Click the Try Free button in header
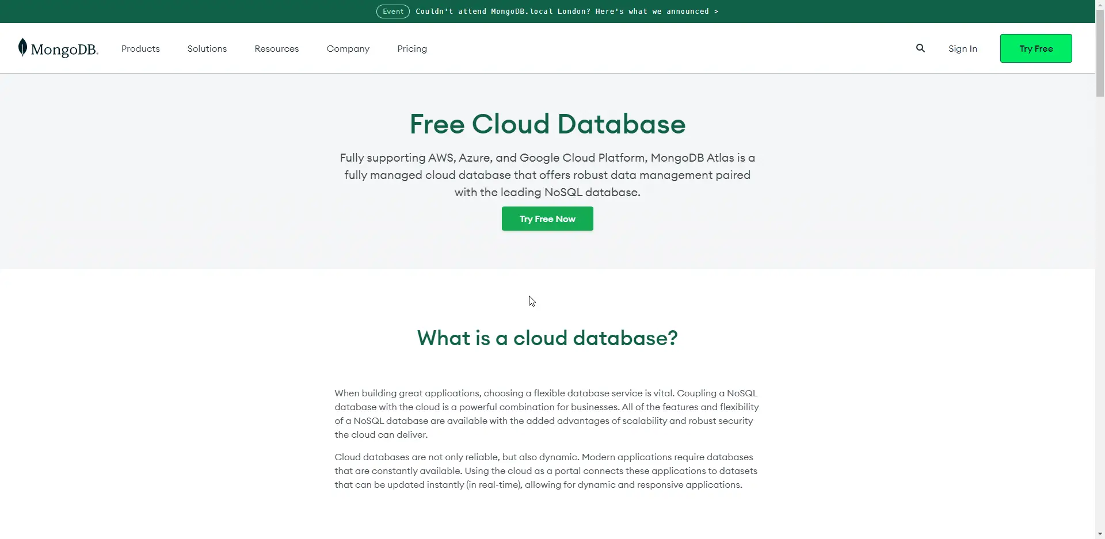The image size is (1105, 539). coord(1036,48)
